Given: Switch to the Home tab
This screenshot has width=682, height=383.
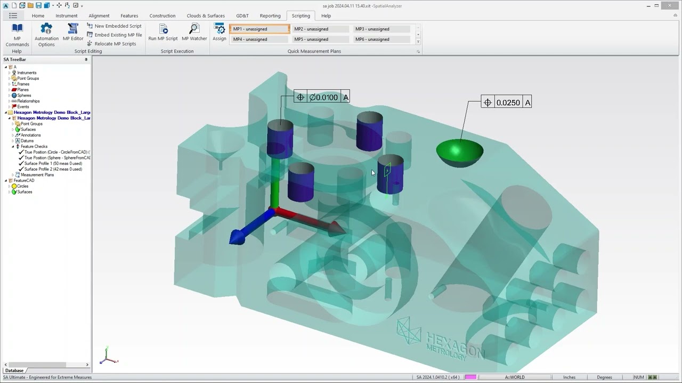Looking at the screenshot, I should tap(38, 16).
